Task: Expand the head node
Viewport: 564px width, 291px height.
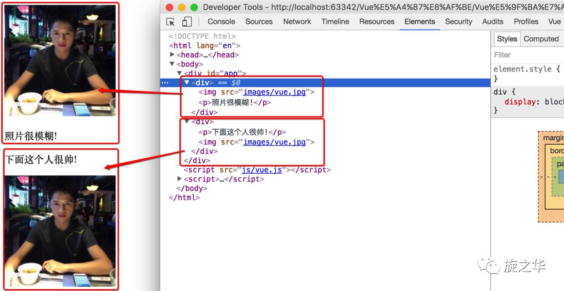Action: pyautogui.click(x=172, y=55)
